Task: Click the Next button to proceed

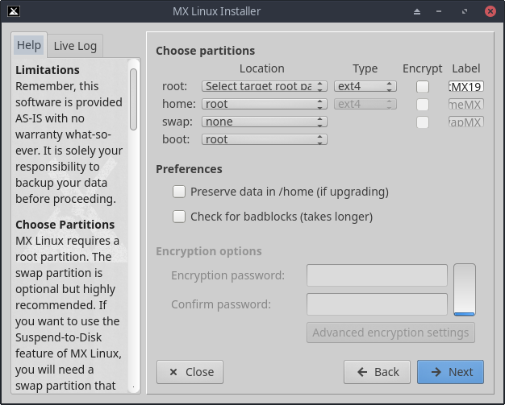Action: pyautogui.click(x=450, y=372)
